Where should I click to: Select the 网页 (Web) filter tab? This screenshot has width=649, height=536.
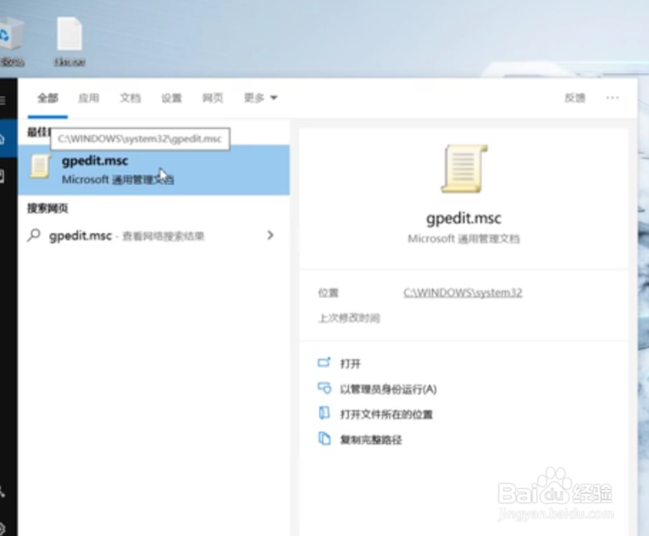(212, 97)
